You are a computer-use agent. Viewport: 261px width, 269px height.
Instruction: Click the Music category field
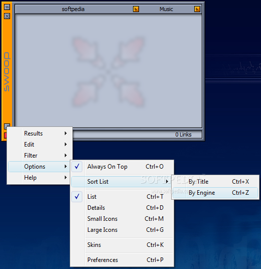pos(166,9)
